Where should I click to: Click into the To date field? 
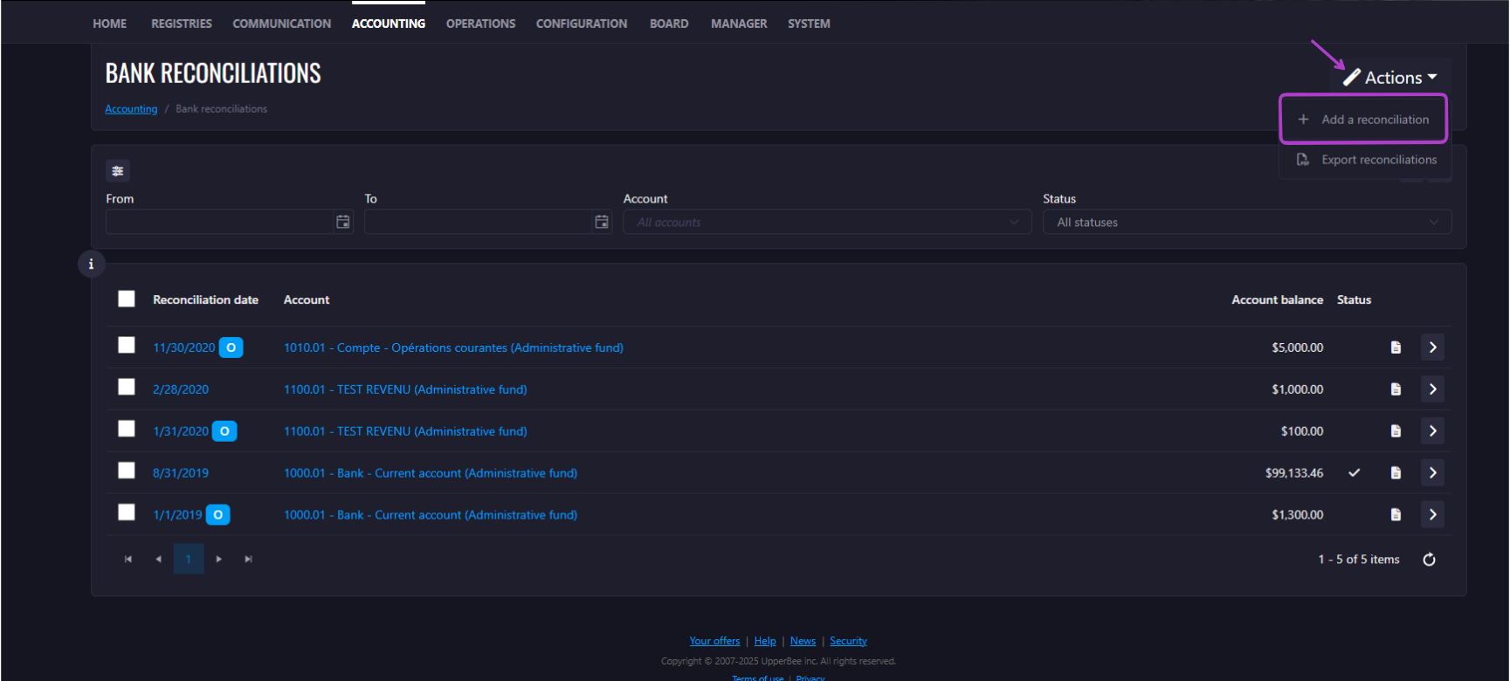tap(478, 222)
